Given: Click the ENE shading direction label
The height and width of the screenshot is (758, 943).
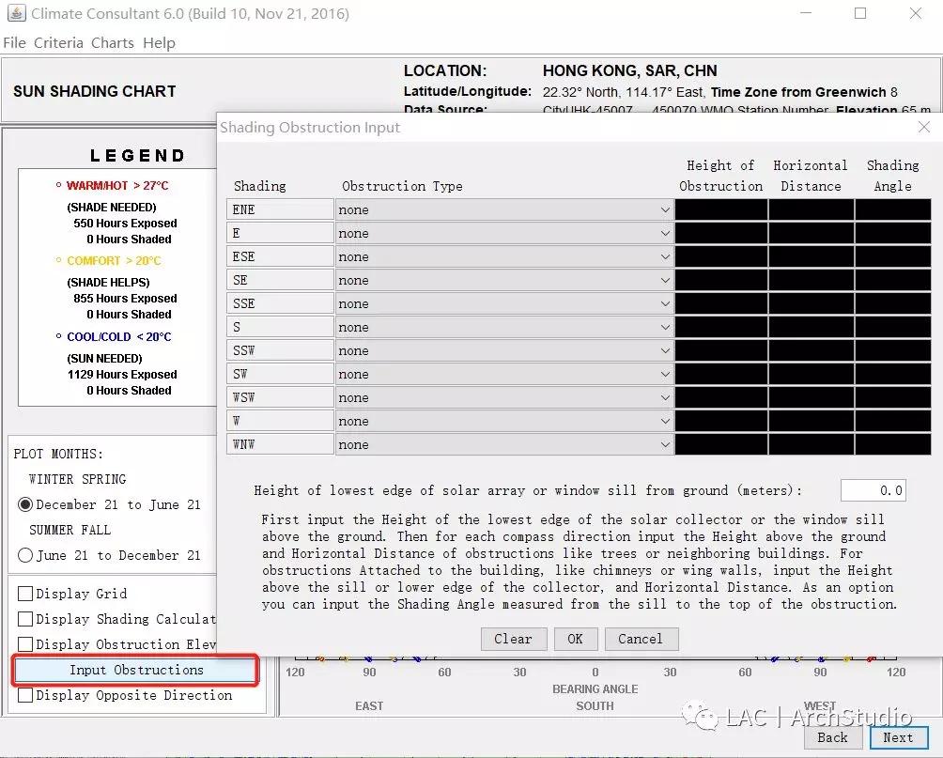Looking at the screenshot, I should 280,210.
